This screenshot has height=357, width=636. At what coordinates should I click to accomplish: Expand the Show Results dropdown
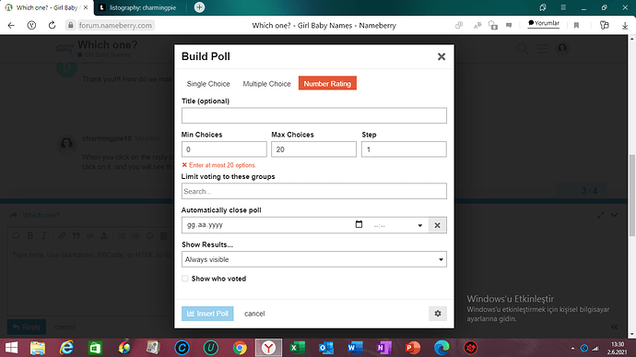[314, 259]
